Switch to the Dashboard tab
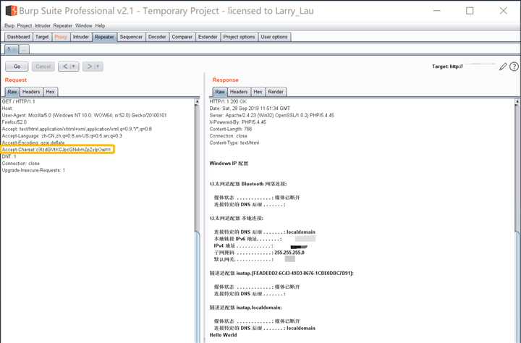 (x=19, y=37)
